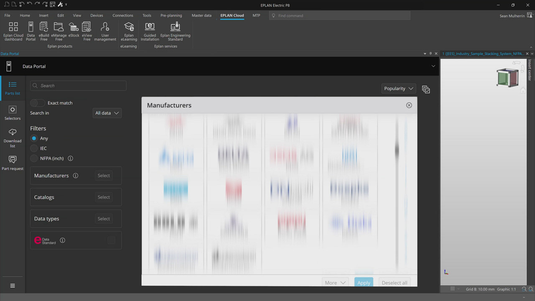Screen dimensions: 535x301
Task: Toggle the Exact match switch
Action: [x=38, y=103]
